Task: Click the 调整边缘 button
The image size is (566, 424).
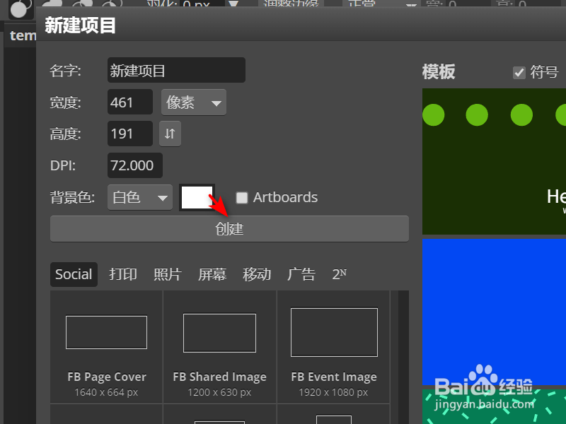Action: tap(290, 5)
